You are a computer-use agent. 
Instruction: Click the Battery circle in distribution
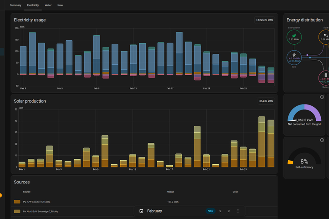[325, 78]
